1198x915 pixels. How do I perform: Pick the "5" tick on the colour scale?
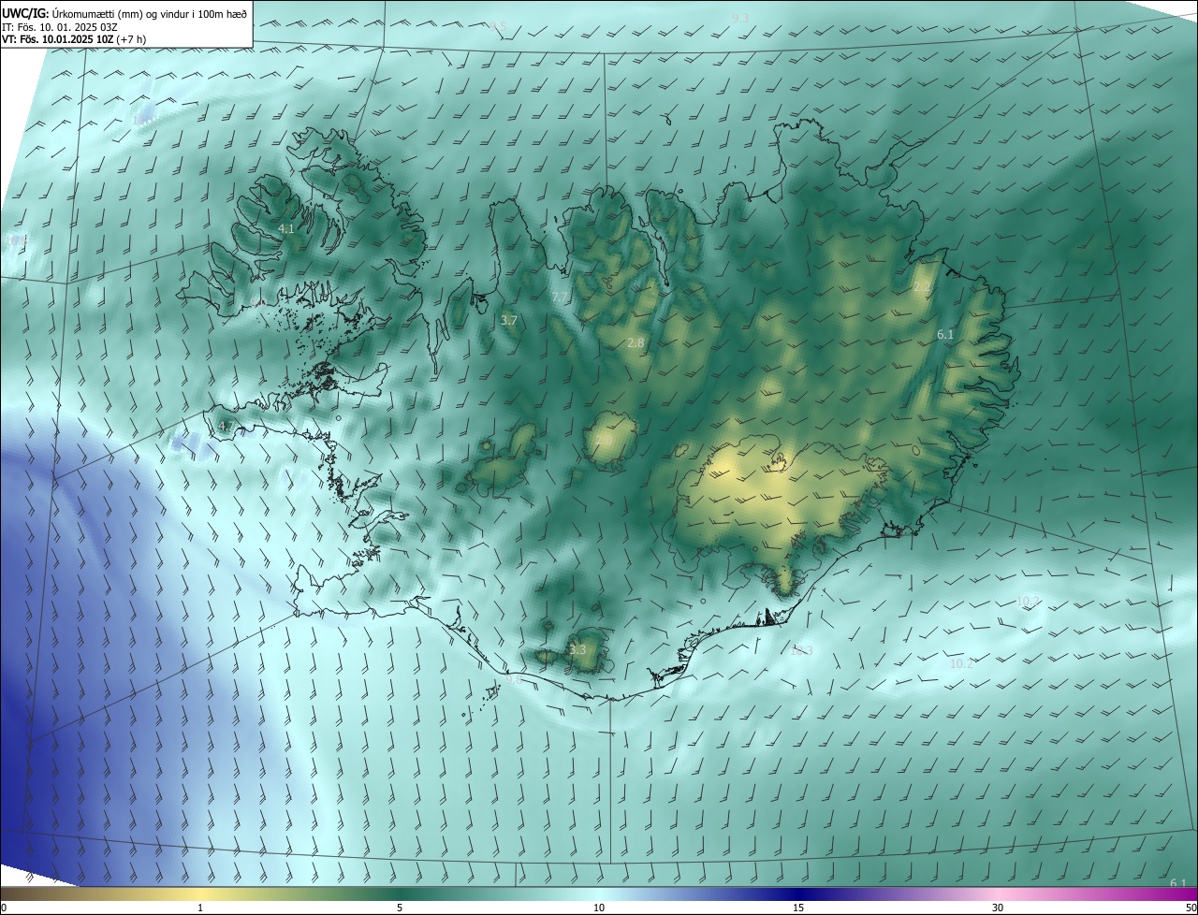click(x=400, y=908)
